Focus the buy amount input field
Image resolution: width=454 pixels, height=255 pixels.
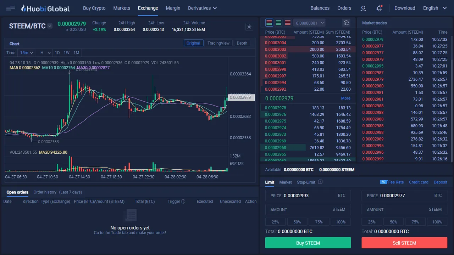[308, 209]
